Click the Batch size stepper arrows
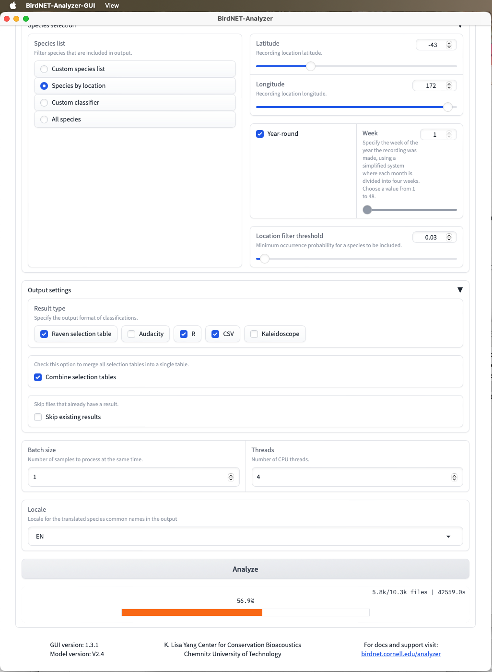The height and width of the screenshot is (672, 492). coord(231,477)
